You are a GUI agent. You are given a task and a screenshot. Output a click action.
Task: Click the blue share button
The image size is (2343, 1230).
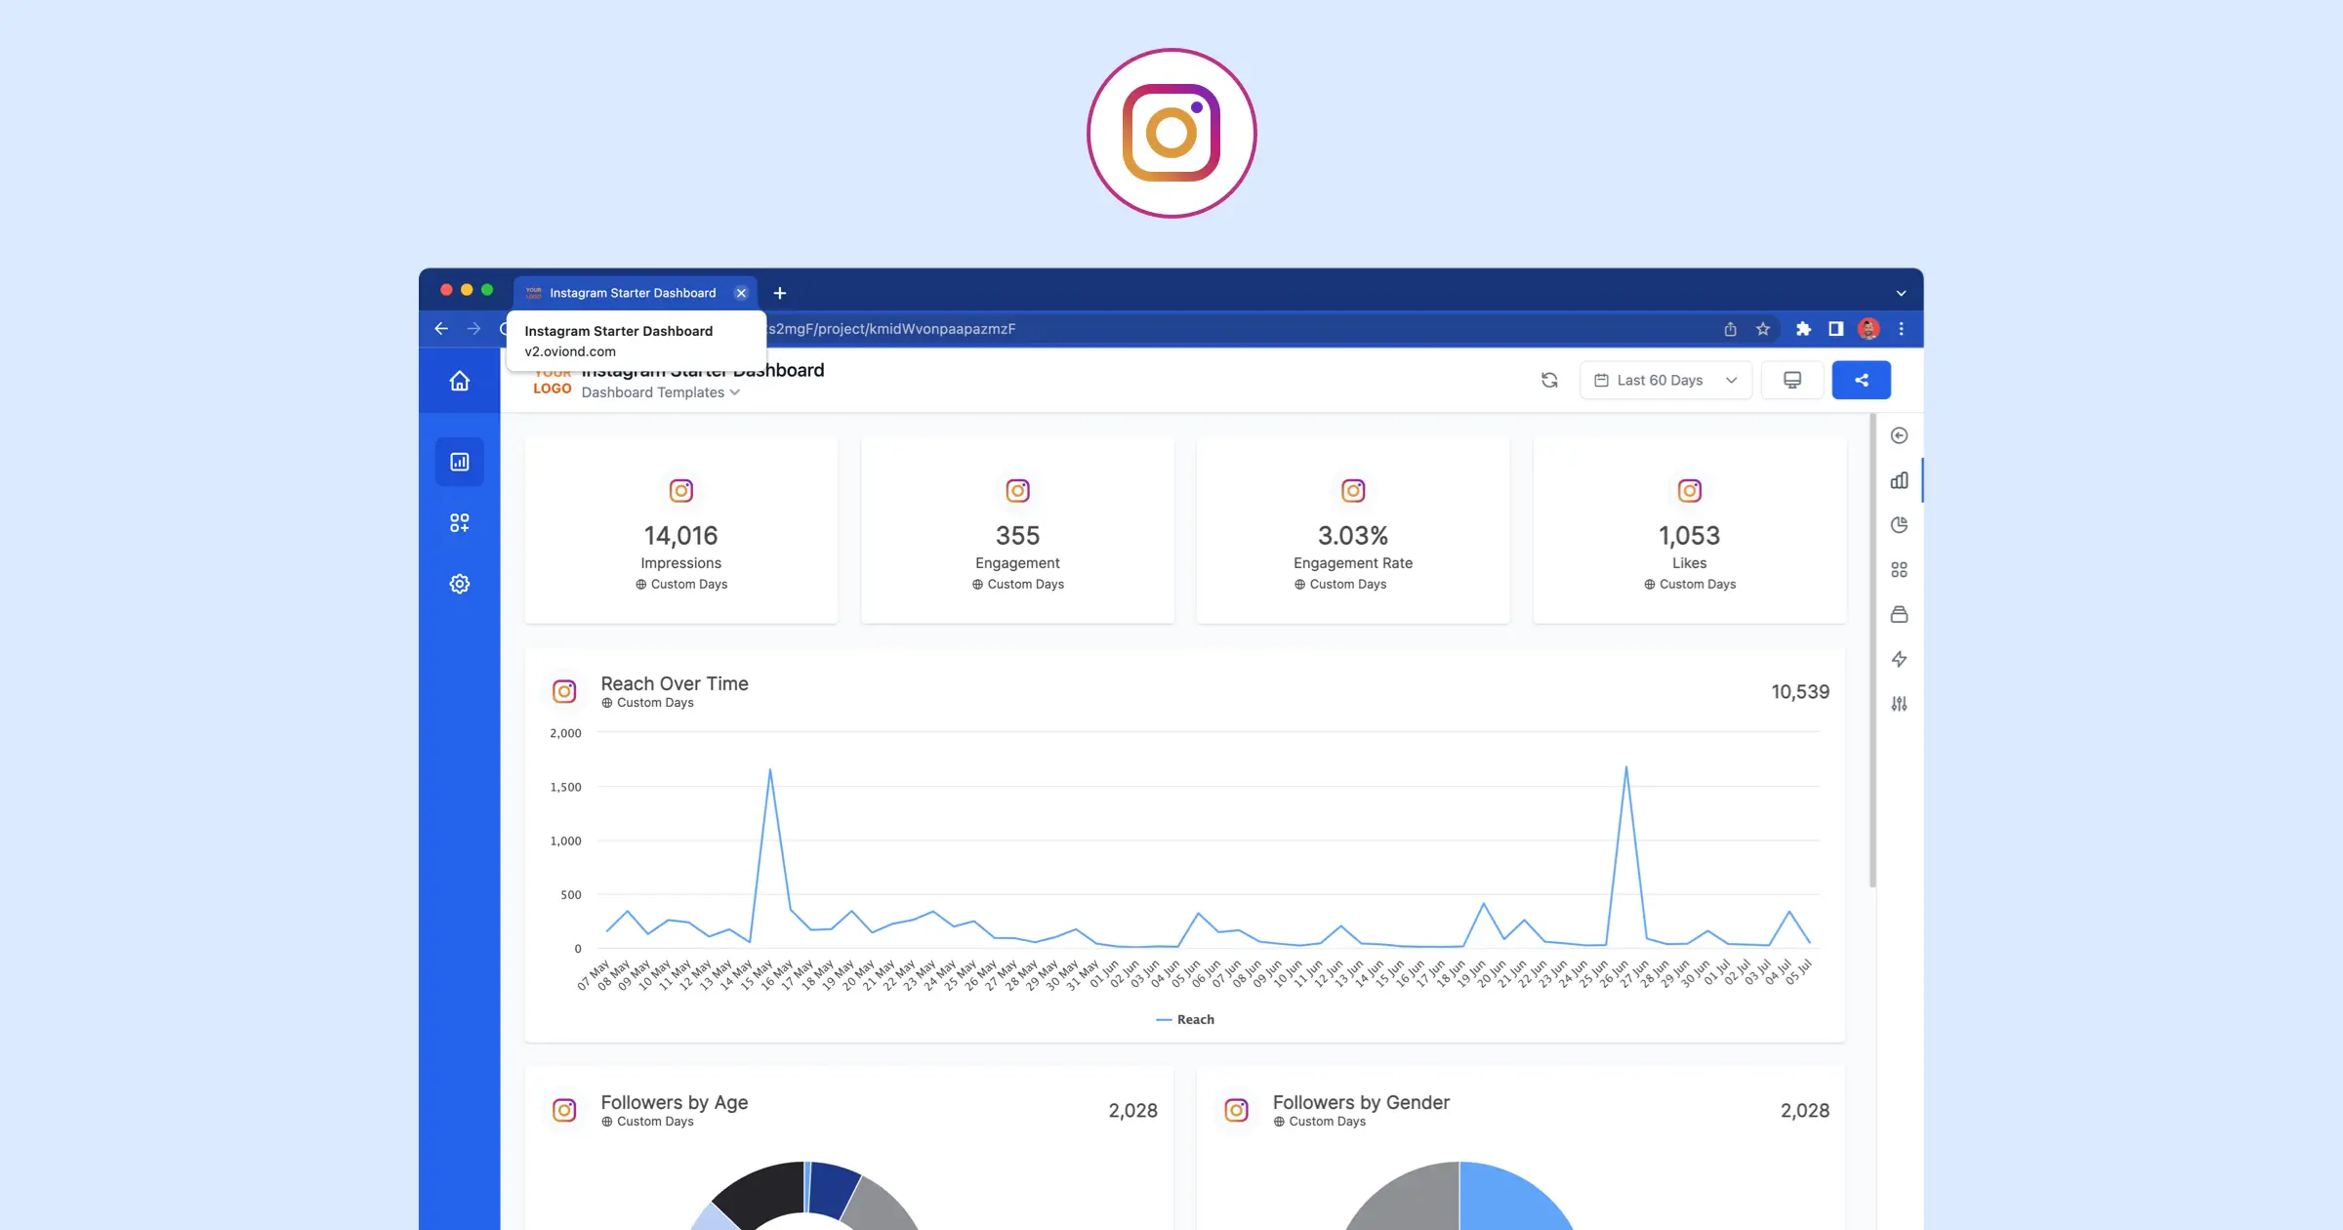click(1861, 381)
